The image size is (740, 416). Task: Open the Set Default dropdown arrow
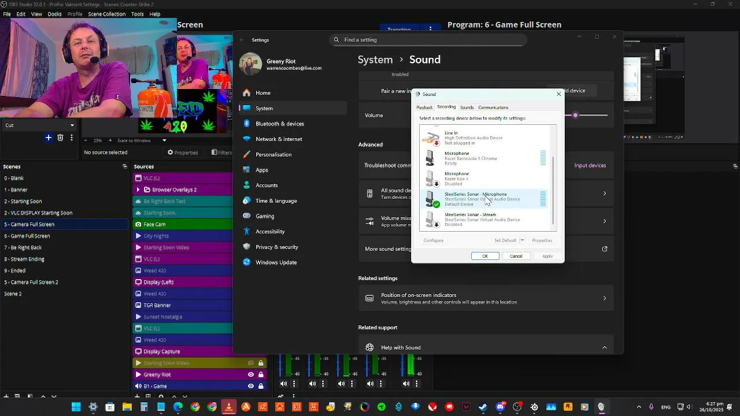522,240
